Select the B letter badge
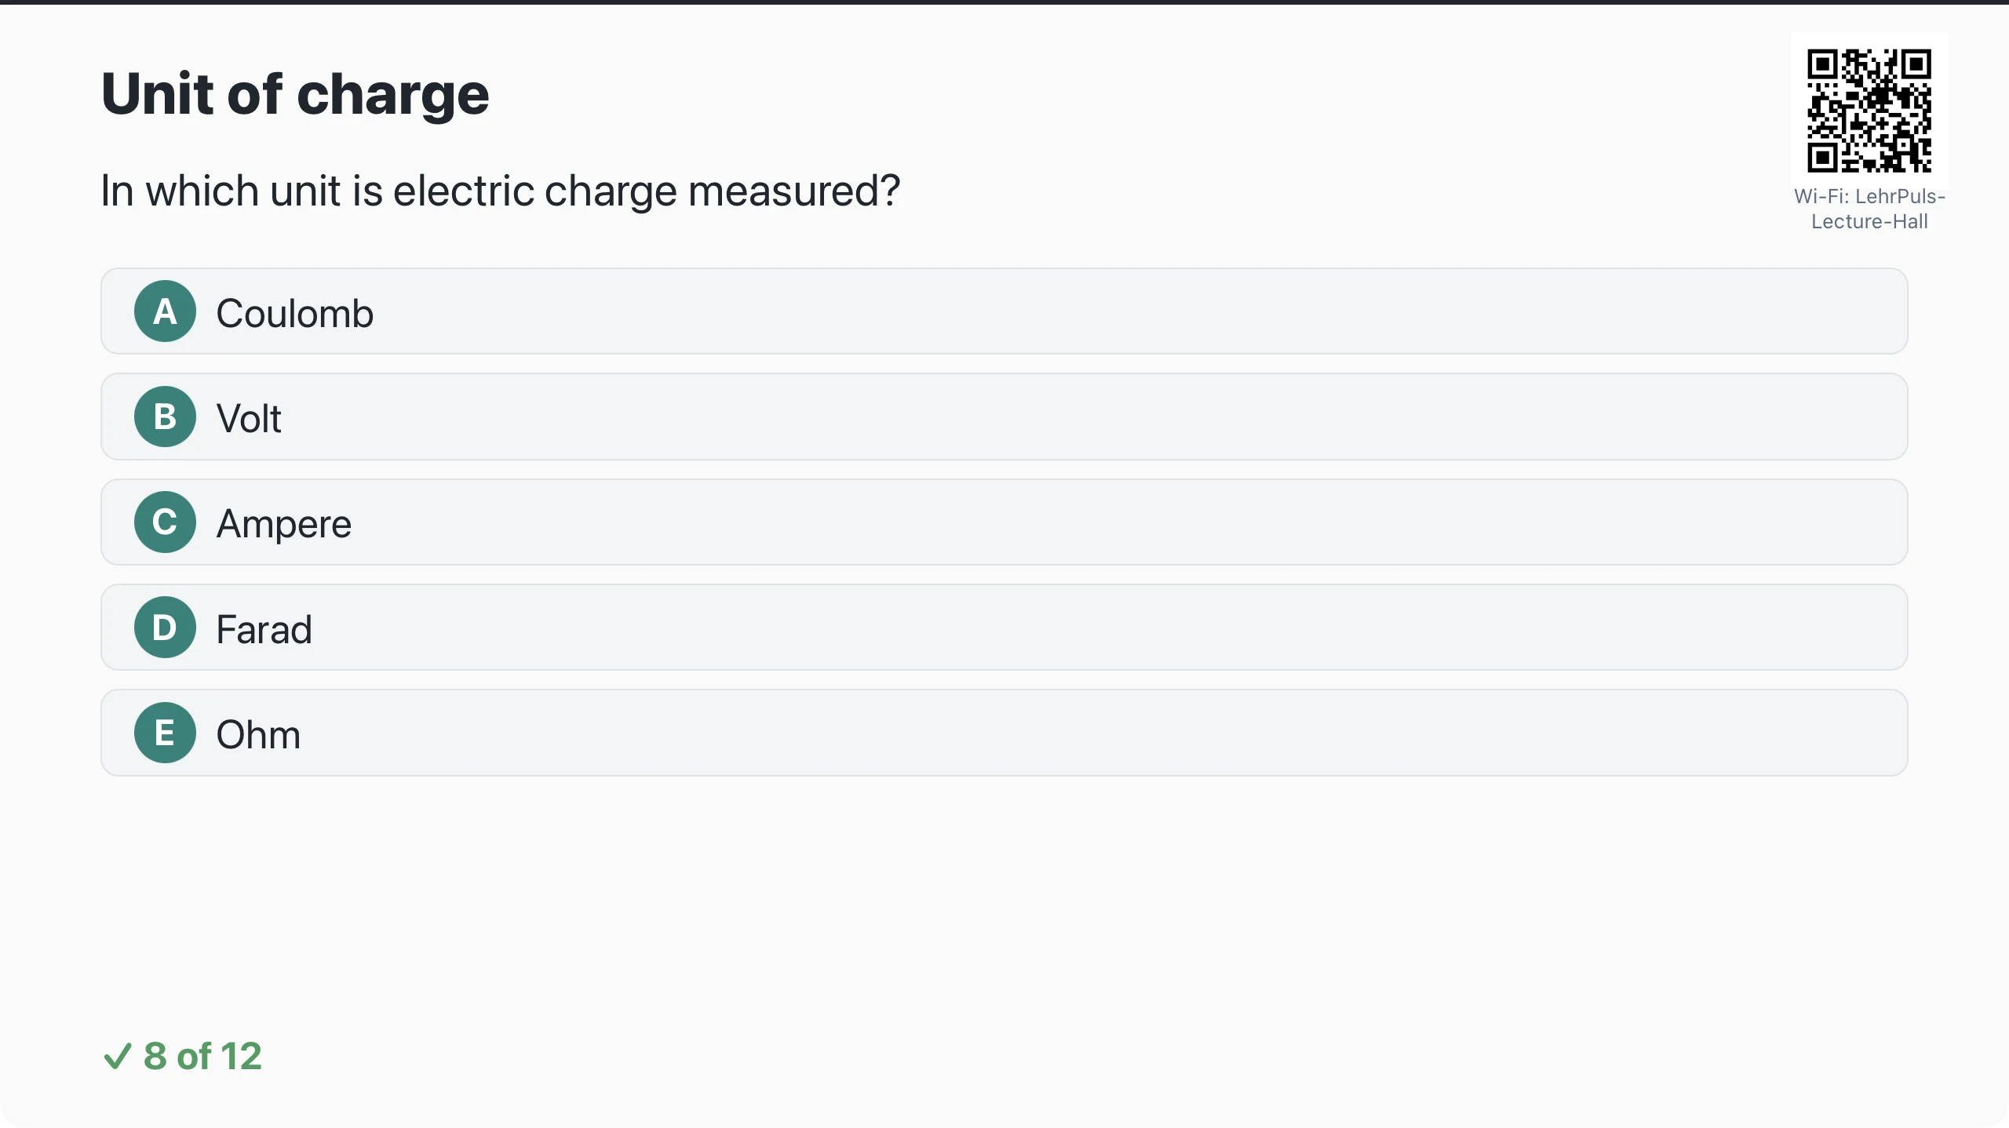Screen dimensions: 2009x1128 [165, 417]
